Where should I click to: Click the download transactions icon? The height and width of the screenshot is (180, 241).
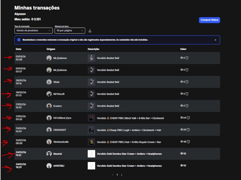point(90,31)
